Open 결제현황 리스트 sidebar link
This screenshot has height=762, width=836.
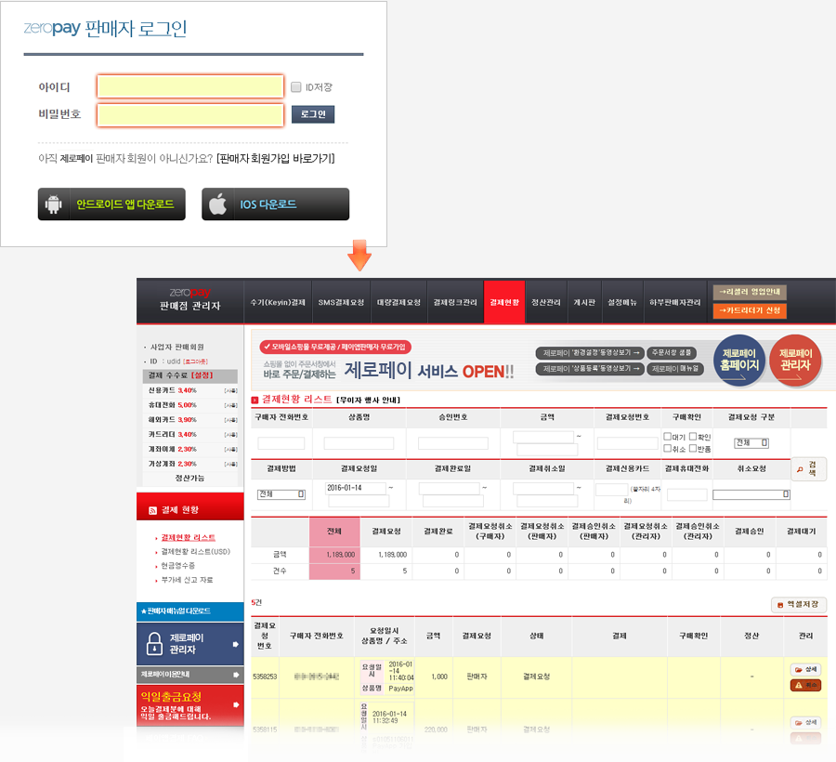coord(189,537)
